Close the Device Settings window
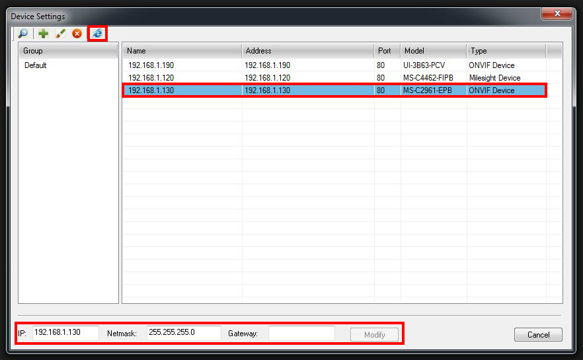 (x=556, y=15)
